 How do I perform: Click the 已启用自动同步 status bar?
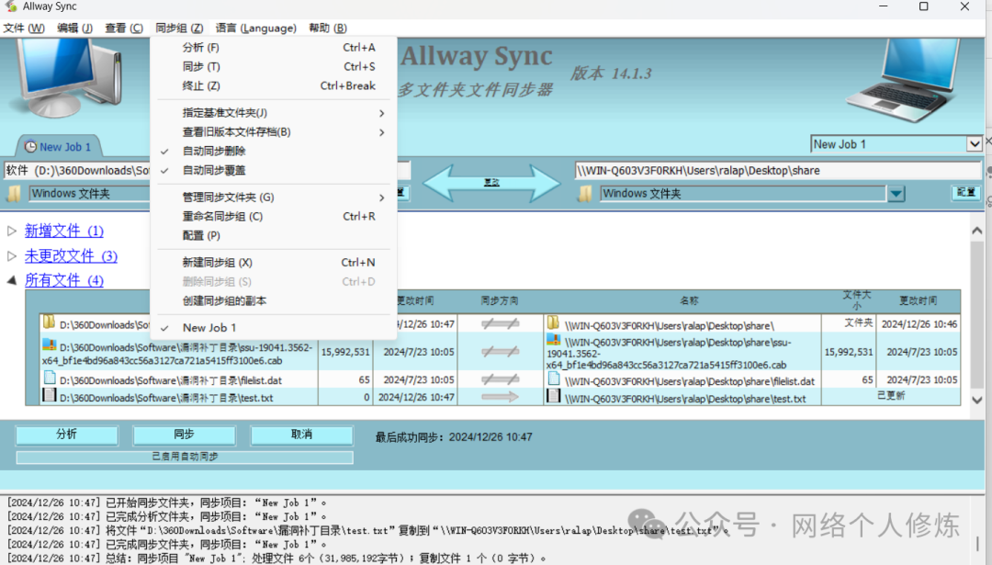pos(185,457)
